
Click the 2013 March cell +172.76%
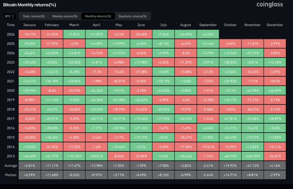pos(74,156)
